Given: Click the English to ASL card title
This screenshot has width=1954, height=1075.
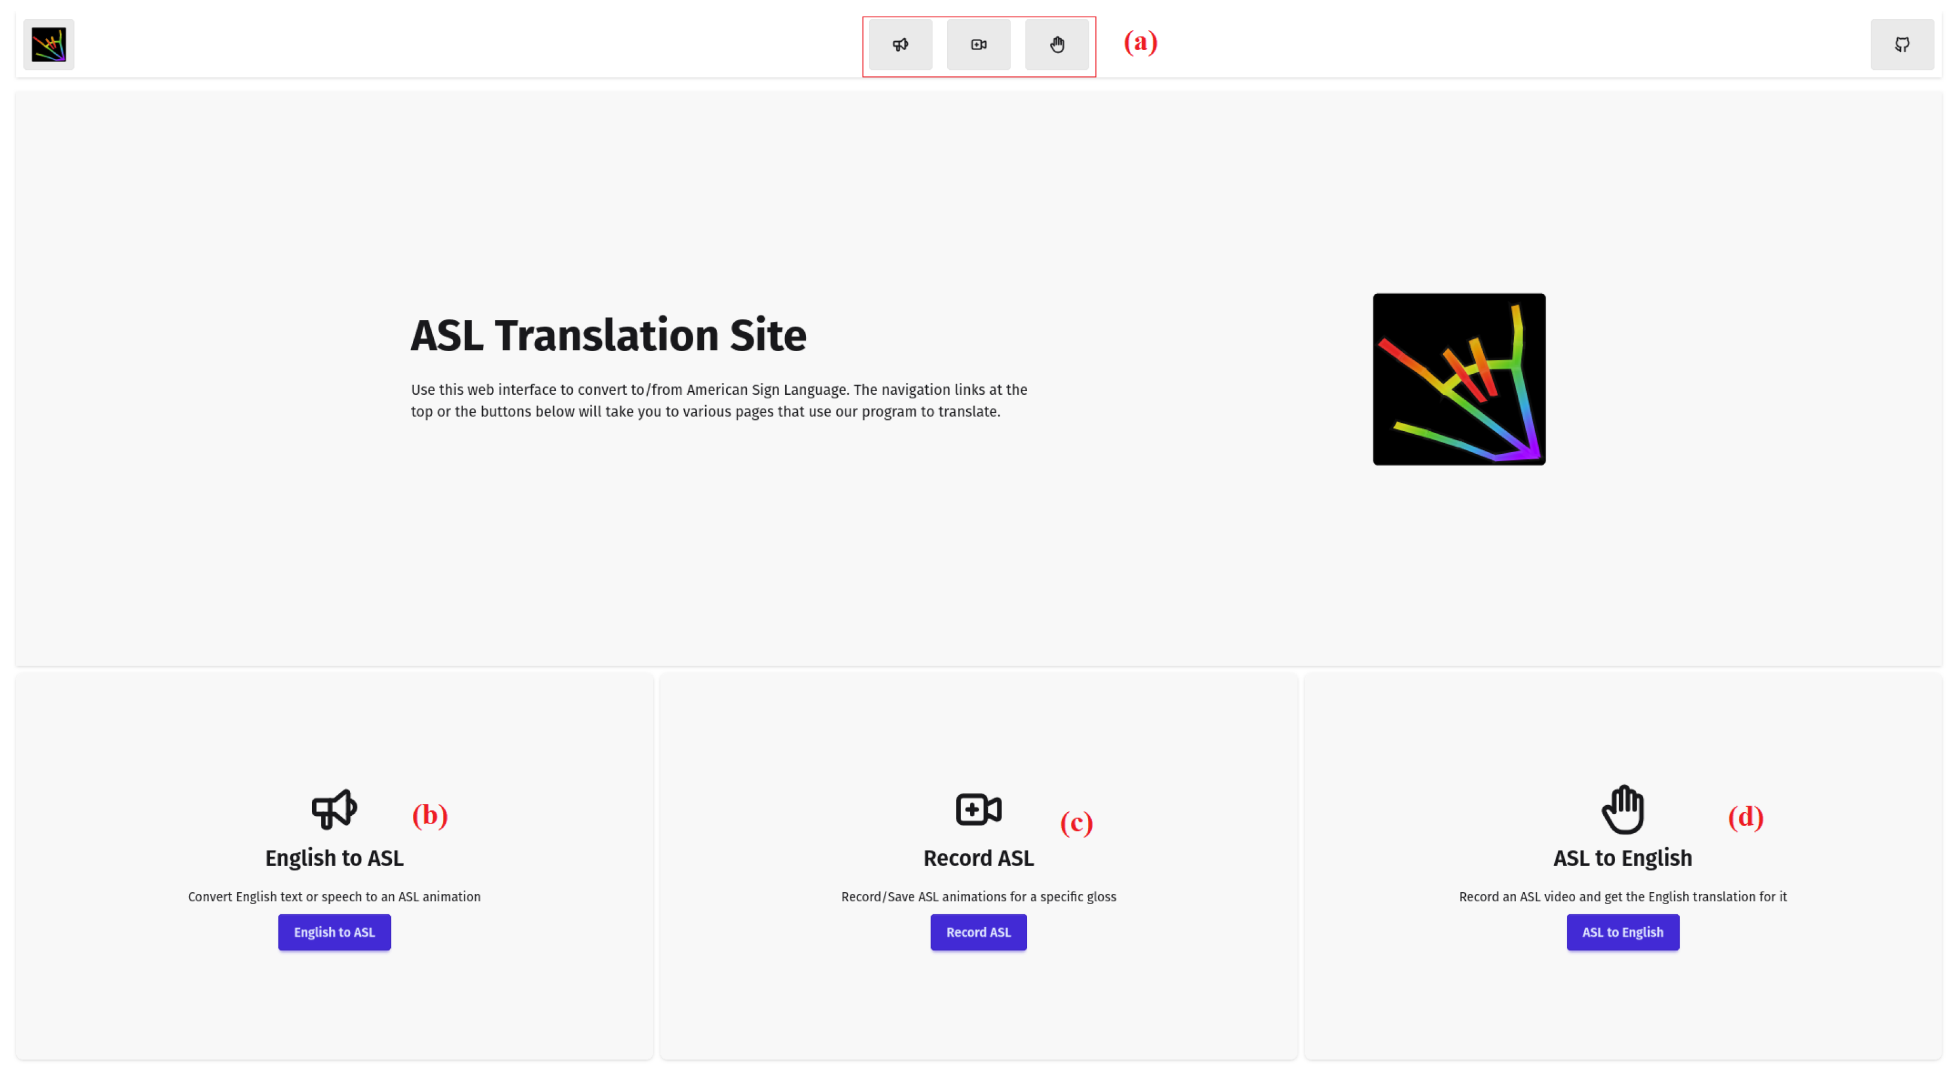Looking at the screenshot, I should coord(334,858).
